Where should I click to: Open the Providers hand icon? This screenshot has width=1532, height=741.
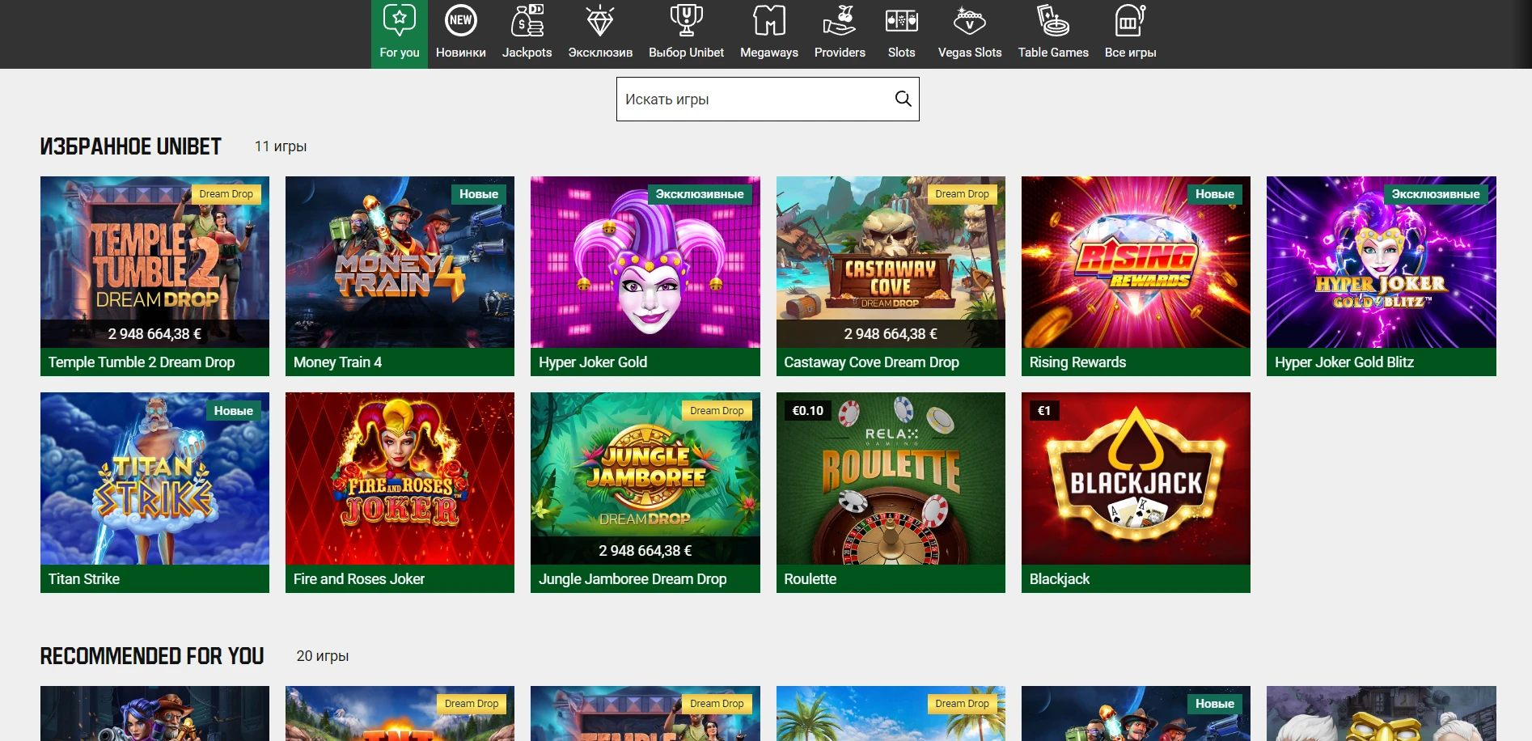point(840,21)
